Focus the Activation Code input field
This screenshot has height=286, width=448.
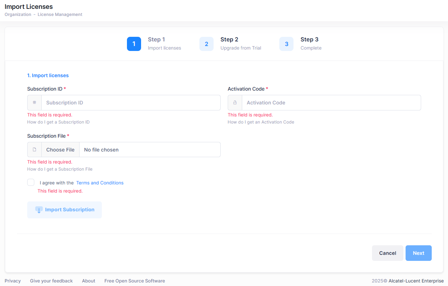point(331,103)
